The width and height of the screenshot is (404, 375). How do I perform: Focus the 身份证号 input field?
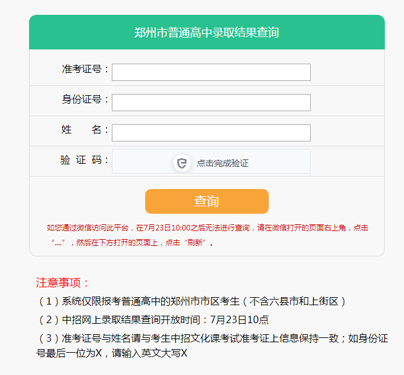[x=211, y=103]
